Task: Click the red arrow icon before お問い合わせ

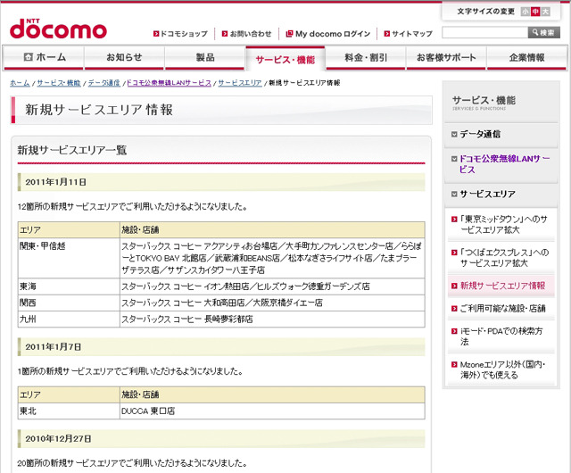Action: tap(225, 34)
